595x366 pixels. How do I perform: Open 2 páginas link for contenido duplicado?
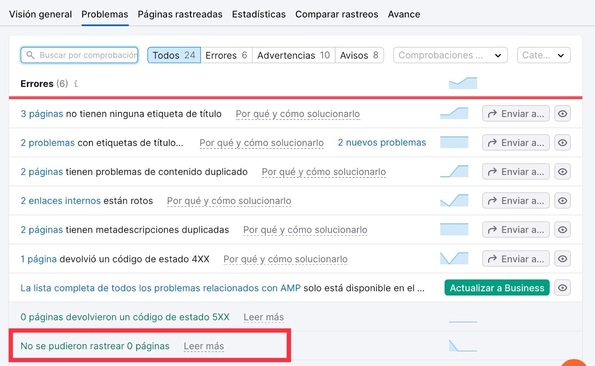(x=42, y=171)
